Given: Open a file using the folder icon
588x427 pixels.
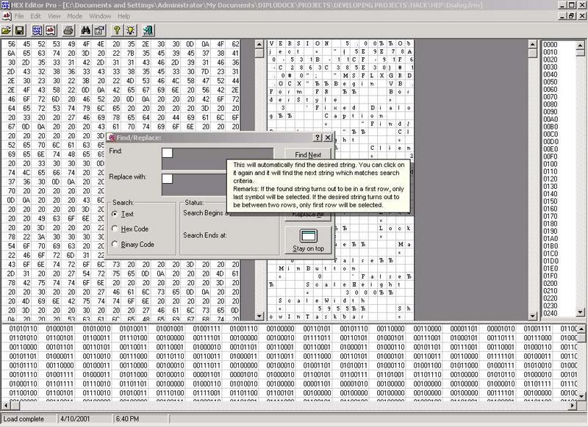Looking at the screenshot, I should [x=7, y=30].
